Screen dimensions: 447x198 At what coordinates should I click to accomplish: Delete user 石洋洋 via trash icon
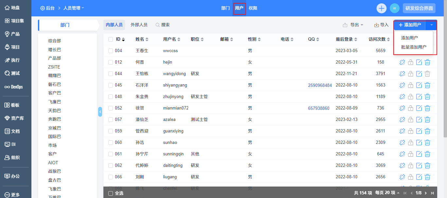tap(427, 85)
